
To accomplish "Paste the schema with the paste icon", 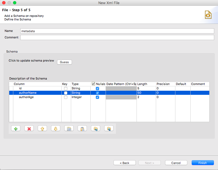I will coord(82,128).
